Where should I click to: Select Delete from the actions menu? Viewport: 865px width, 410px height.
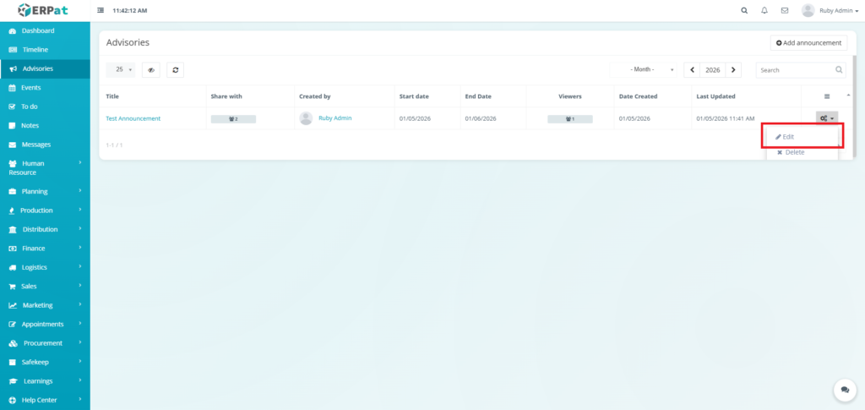(x=791, y=152)
